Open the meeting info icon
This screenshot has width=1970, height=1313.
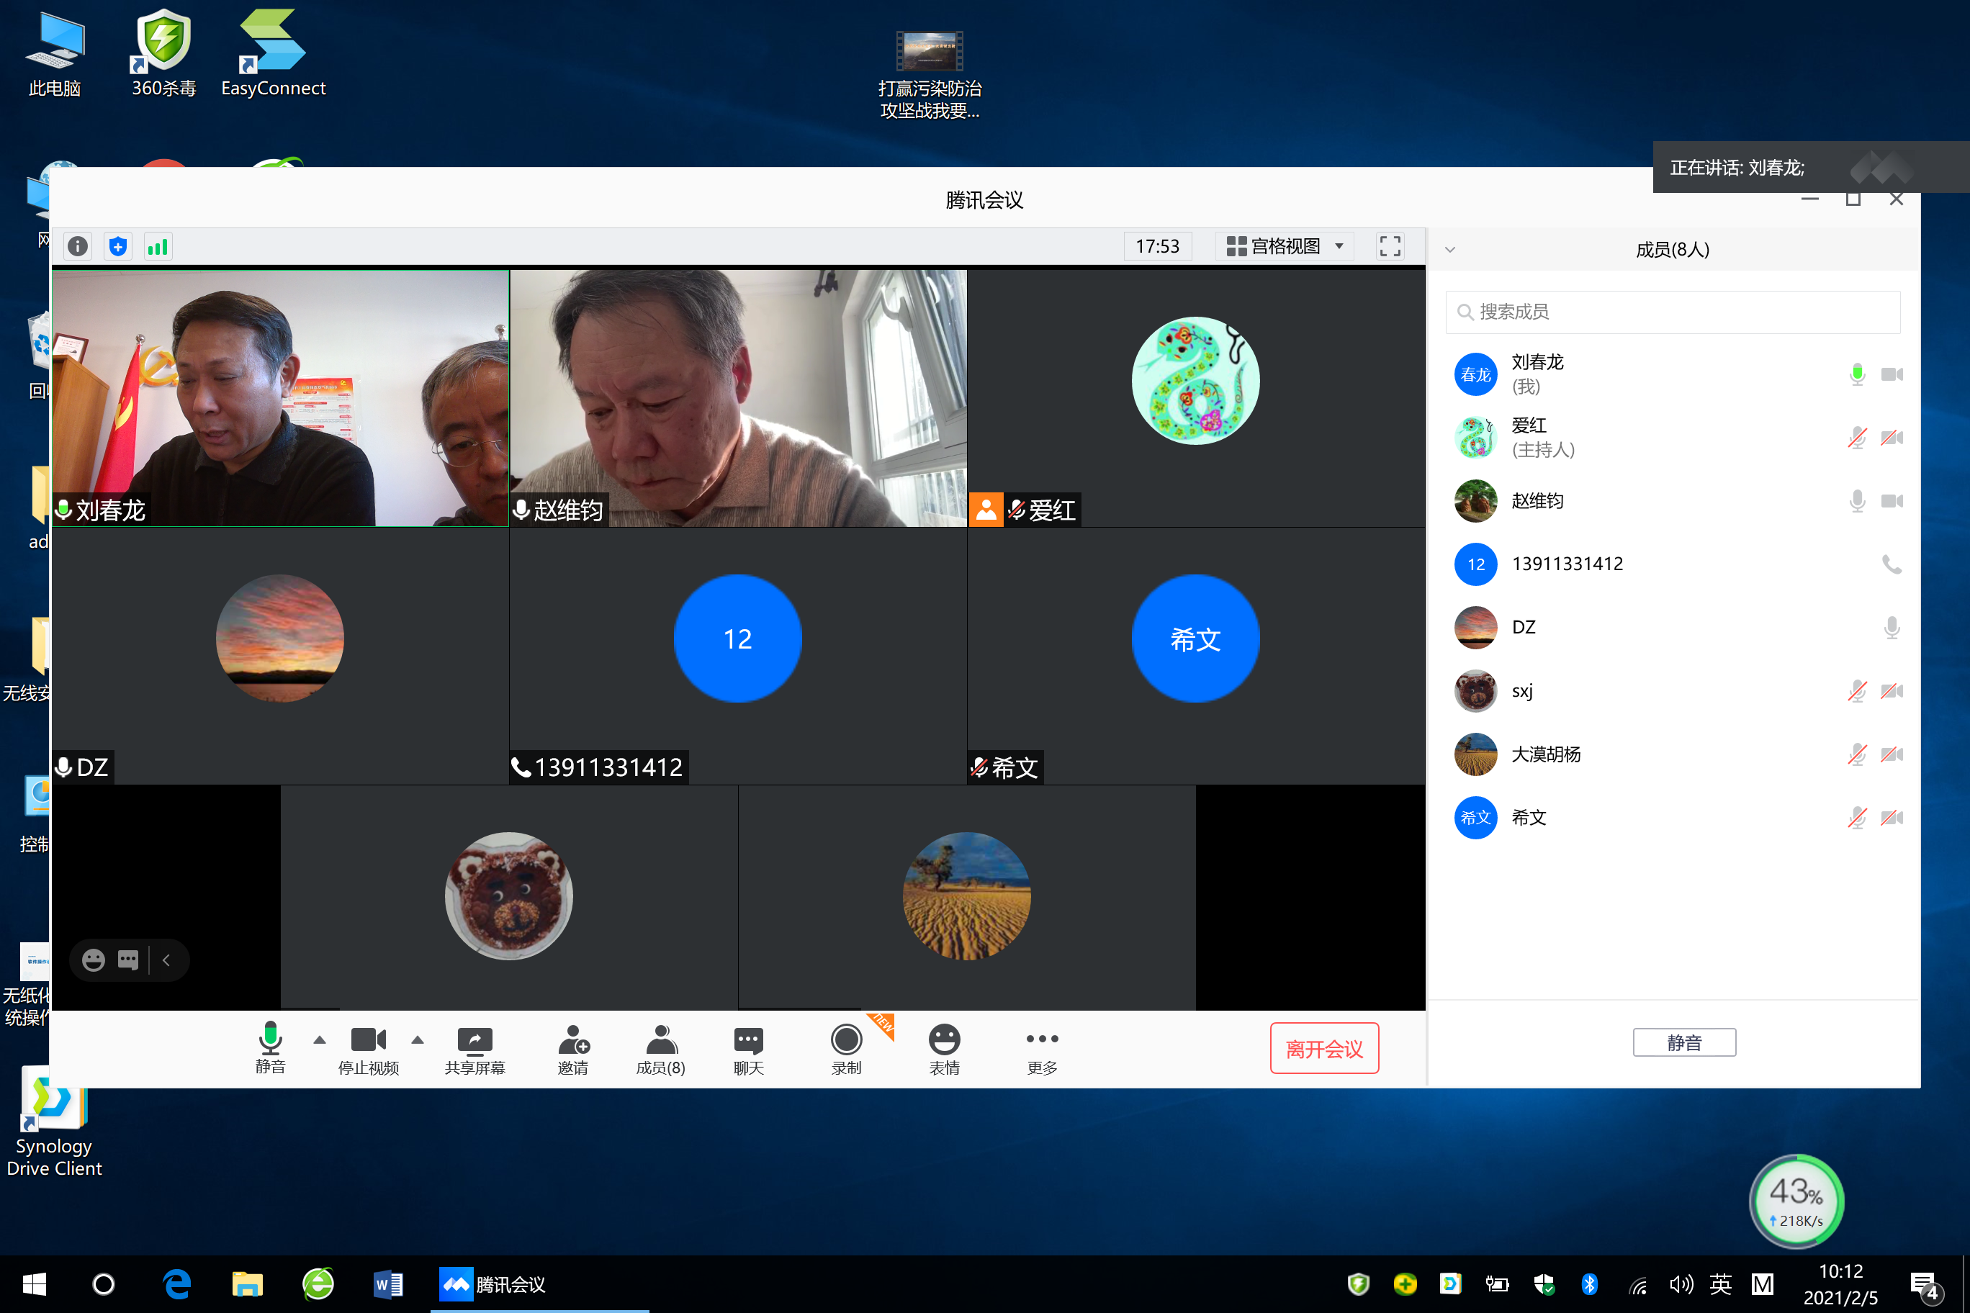point(77,246)
